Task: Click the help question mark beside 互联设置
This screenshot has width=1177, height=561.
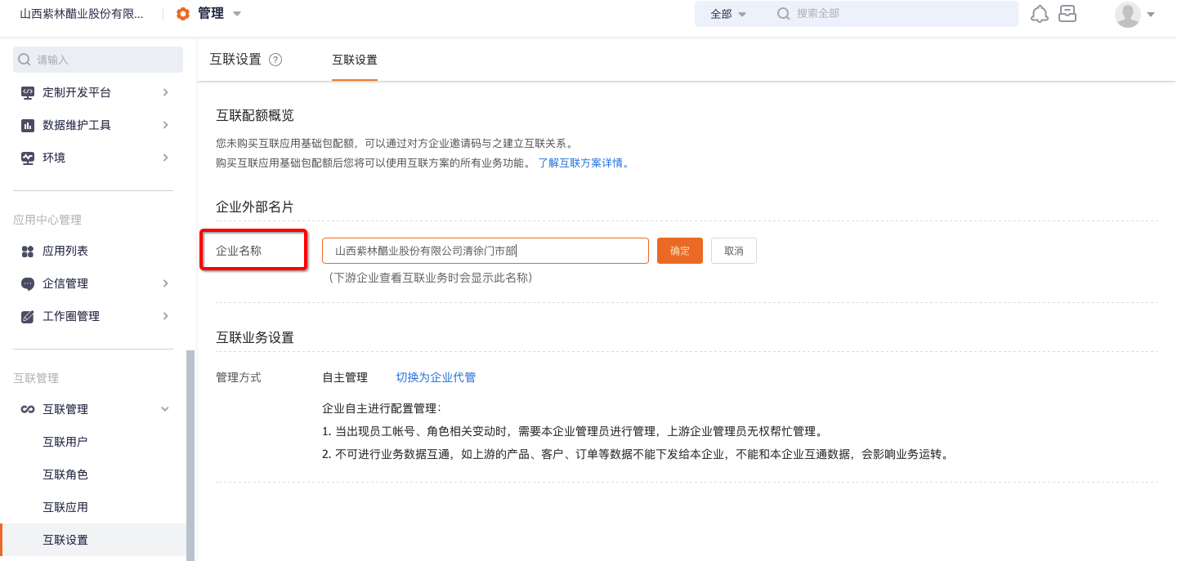Action: [x=275, y=60]
